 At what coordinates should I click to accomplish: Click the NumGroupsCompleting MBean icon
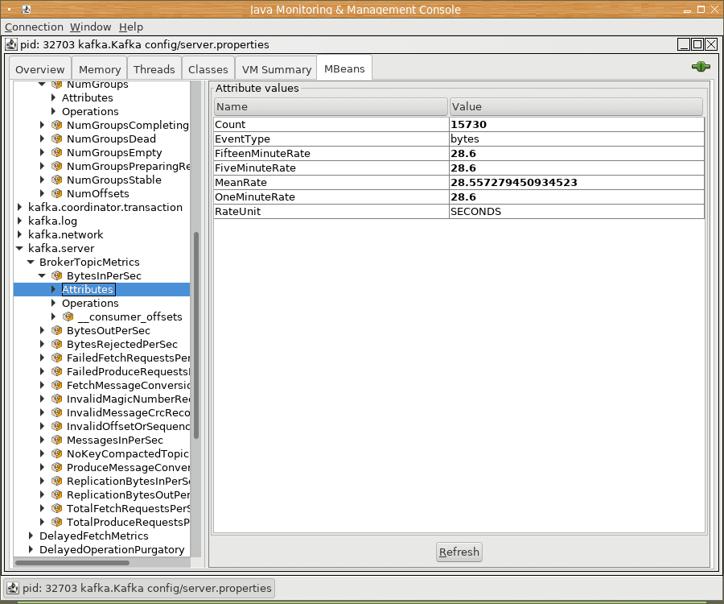57,125
